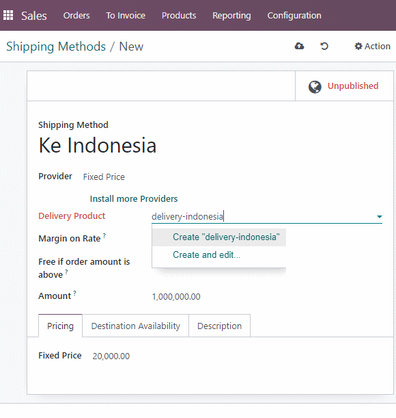This screenshot has height=418, width=396.
Task: Click Free if order amount help question mark
Action: (66, 272)
